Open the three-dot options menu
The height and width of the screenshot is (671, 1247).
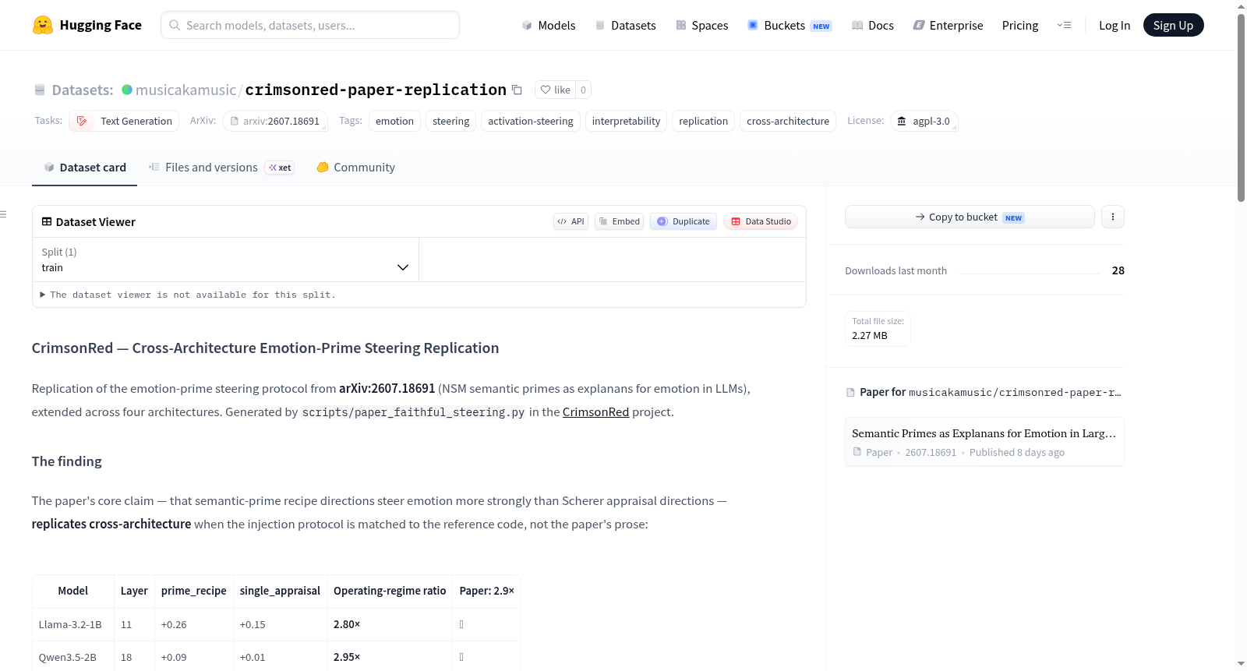[x=1113, y=217]
